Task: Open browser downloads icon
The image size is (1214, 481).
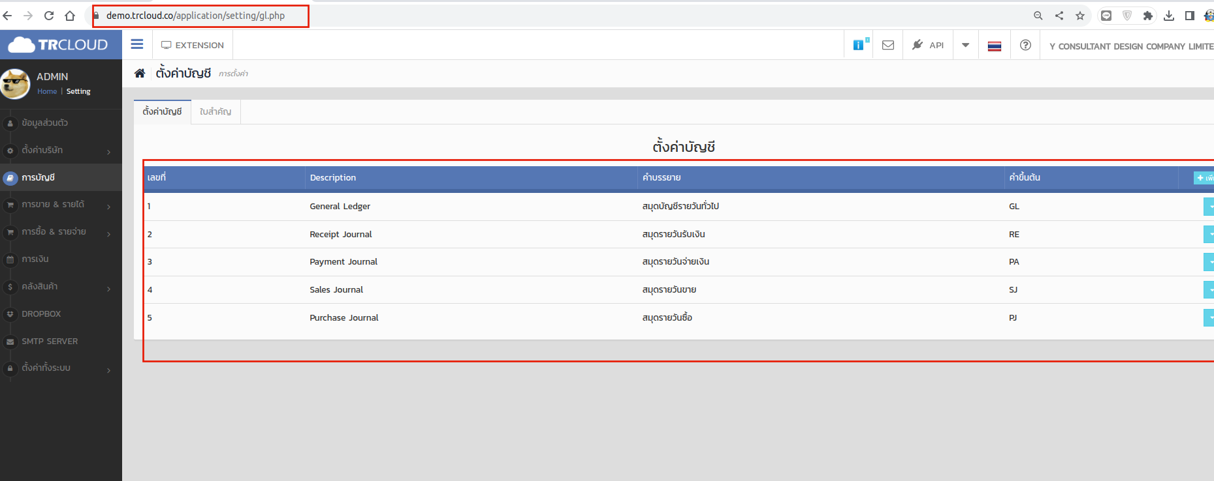Action: pyautogui.click(x=1169, y=16)
